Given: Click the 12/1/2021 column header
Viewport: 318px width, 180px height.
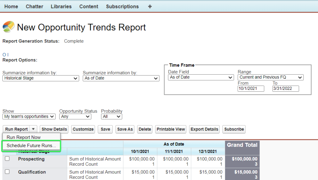Looking at the screenshot, I should coord(208,151).
